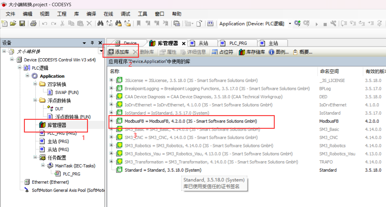
Task: Open the 调试 menu
Action: [125, 14]
